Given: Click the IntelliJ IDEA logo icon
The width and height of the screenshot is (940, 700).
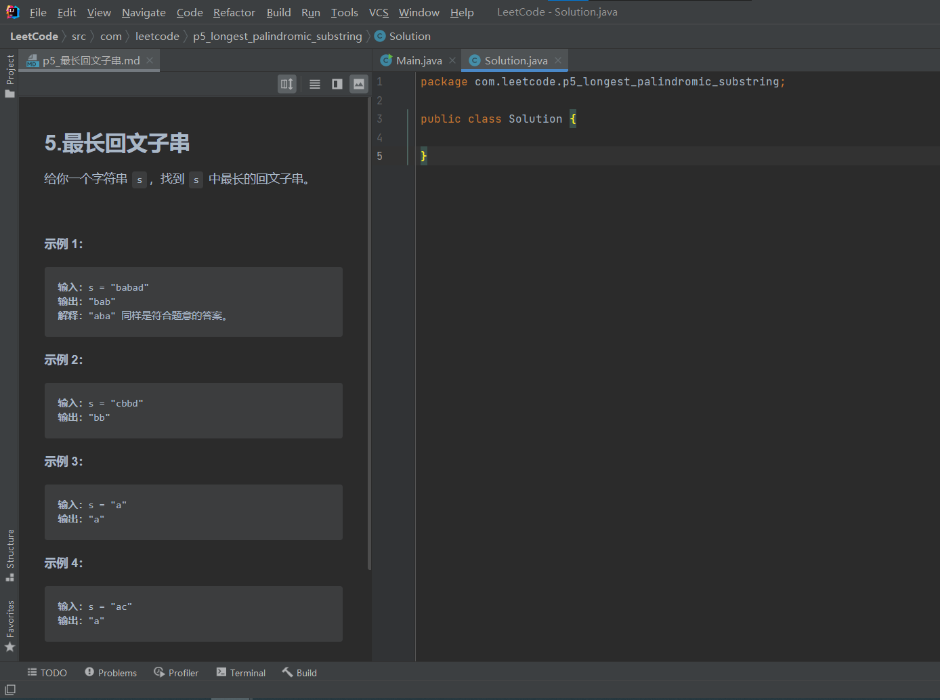Looking at the screenshot, I should [12, 12].
